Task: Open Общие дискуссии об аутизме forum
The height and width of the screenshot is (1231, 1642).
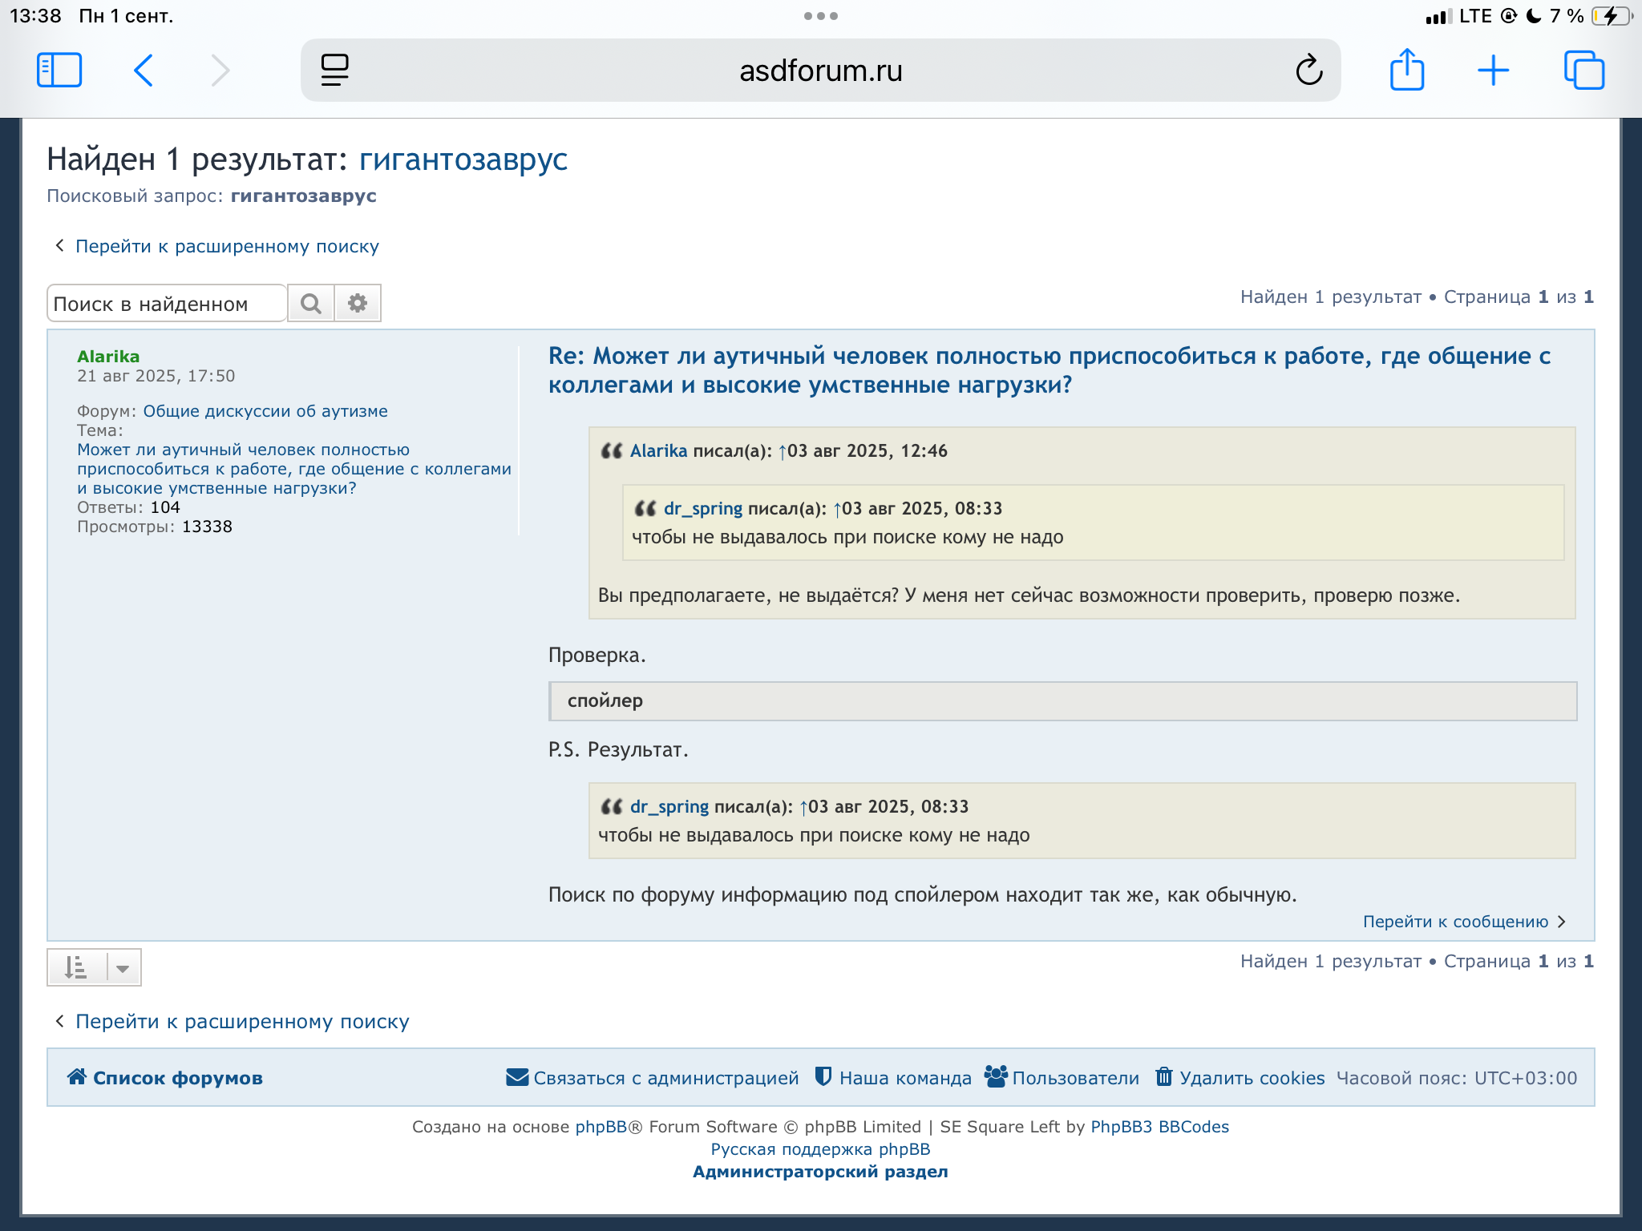Action: (265, 411)
